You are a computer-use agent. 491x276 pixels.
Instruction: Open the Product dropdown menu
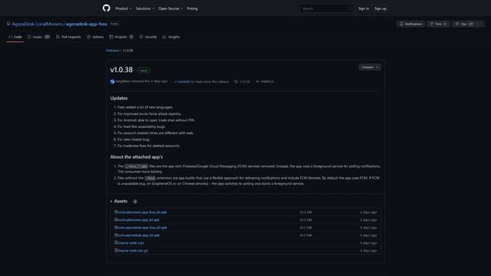pos(124,8)
